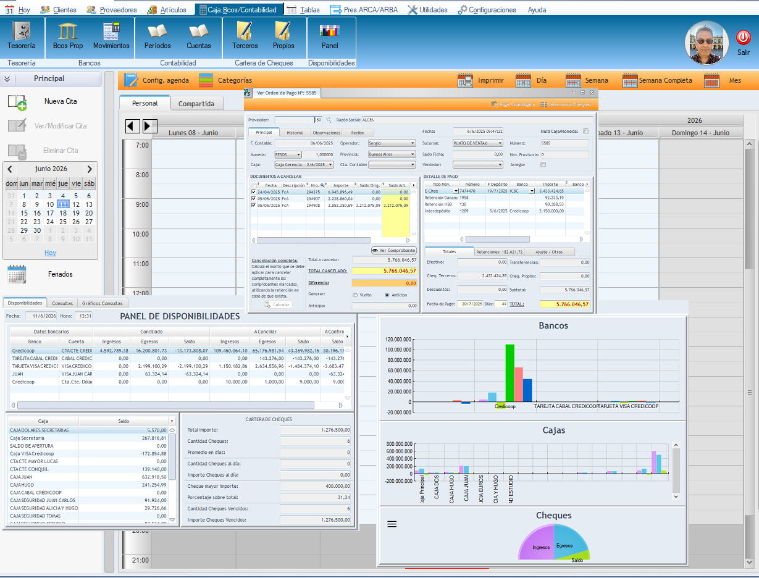Toggle select-all documents header checkbox
This screenshot has width=759, height=578.
click(x=254, y=185)
